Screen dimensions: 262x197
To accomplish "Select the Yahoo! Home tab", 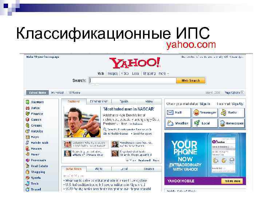I will pos(37,92).
